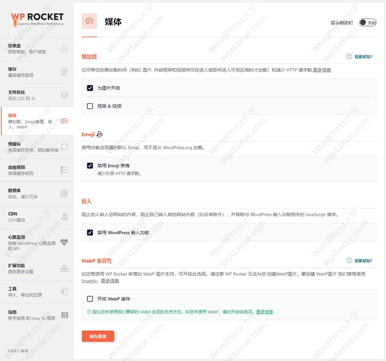This screenshot has height=361, width=386.
Task: Open the 高级规则 settings tab
Action: point(37,170)
